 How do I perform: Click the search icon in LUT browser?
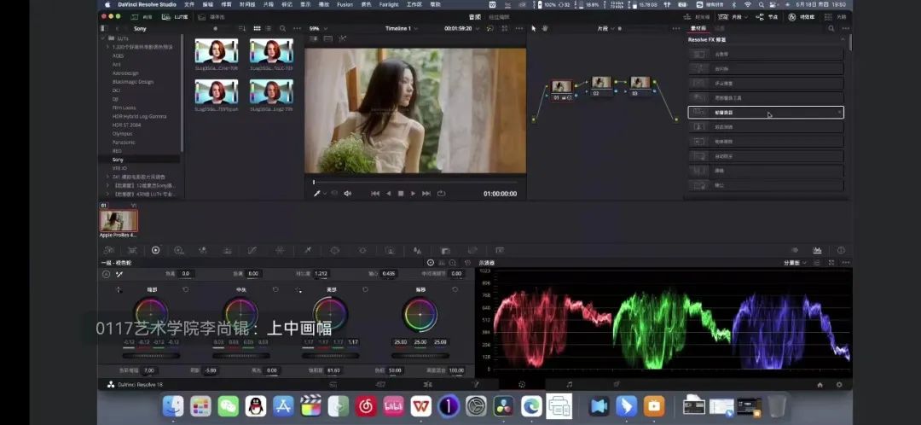coord(282,28)
